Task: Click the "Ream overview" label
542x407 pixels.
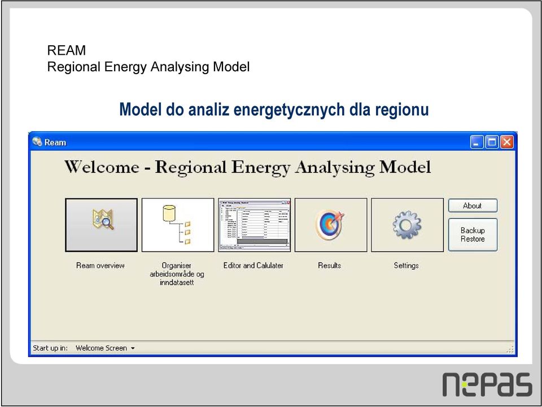Action: (100, 266)
